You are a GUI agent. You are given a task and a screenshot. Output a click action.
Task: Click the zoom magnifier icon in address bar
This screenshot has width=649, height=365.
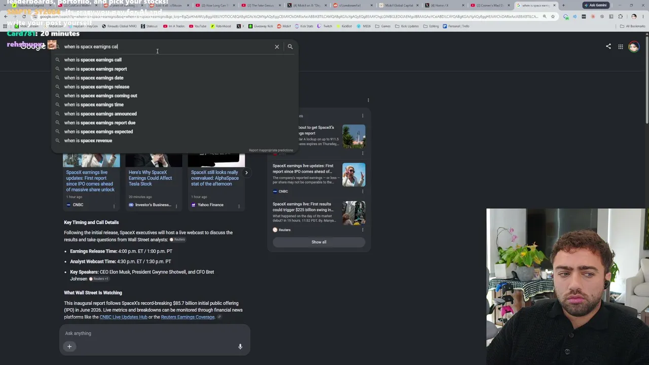coord(545,16)
